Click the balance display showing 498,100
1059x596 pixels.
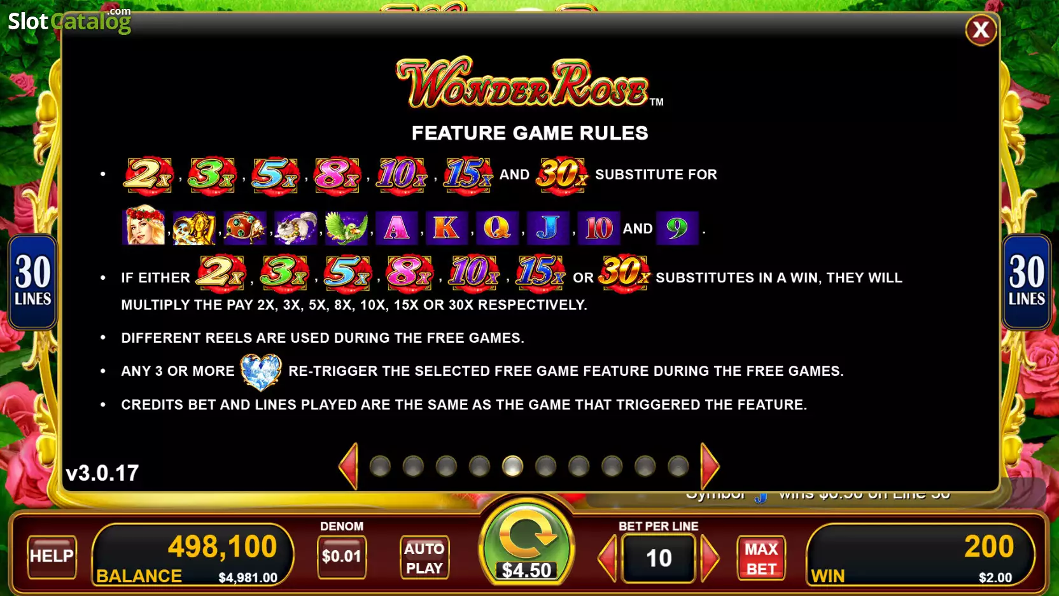click(193, 555)
